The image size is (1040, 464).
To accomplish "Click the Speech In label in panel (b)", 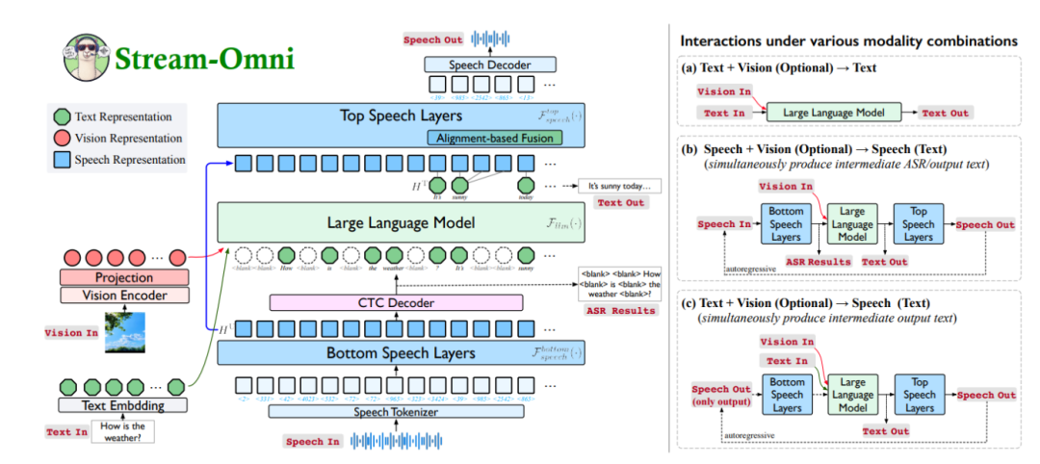I will coord(724,224).
